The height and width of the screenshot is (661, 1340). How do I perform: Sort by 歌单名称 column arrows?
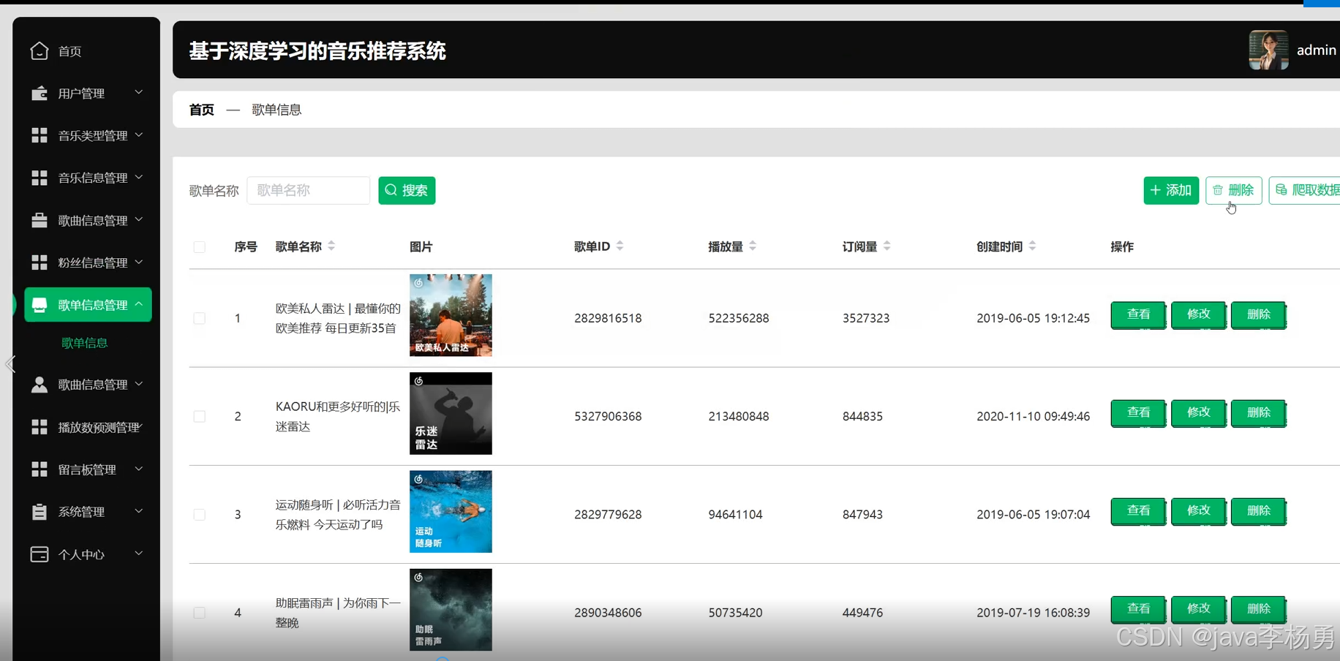[x=331, y=246]
